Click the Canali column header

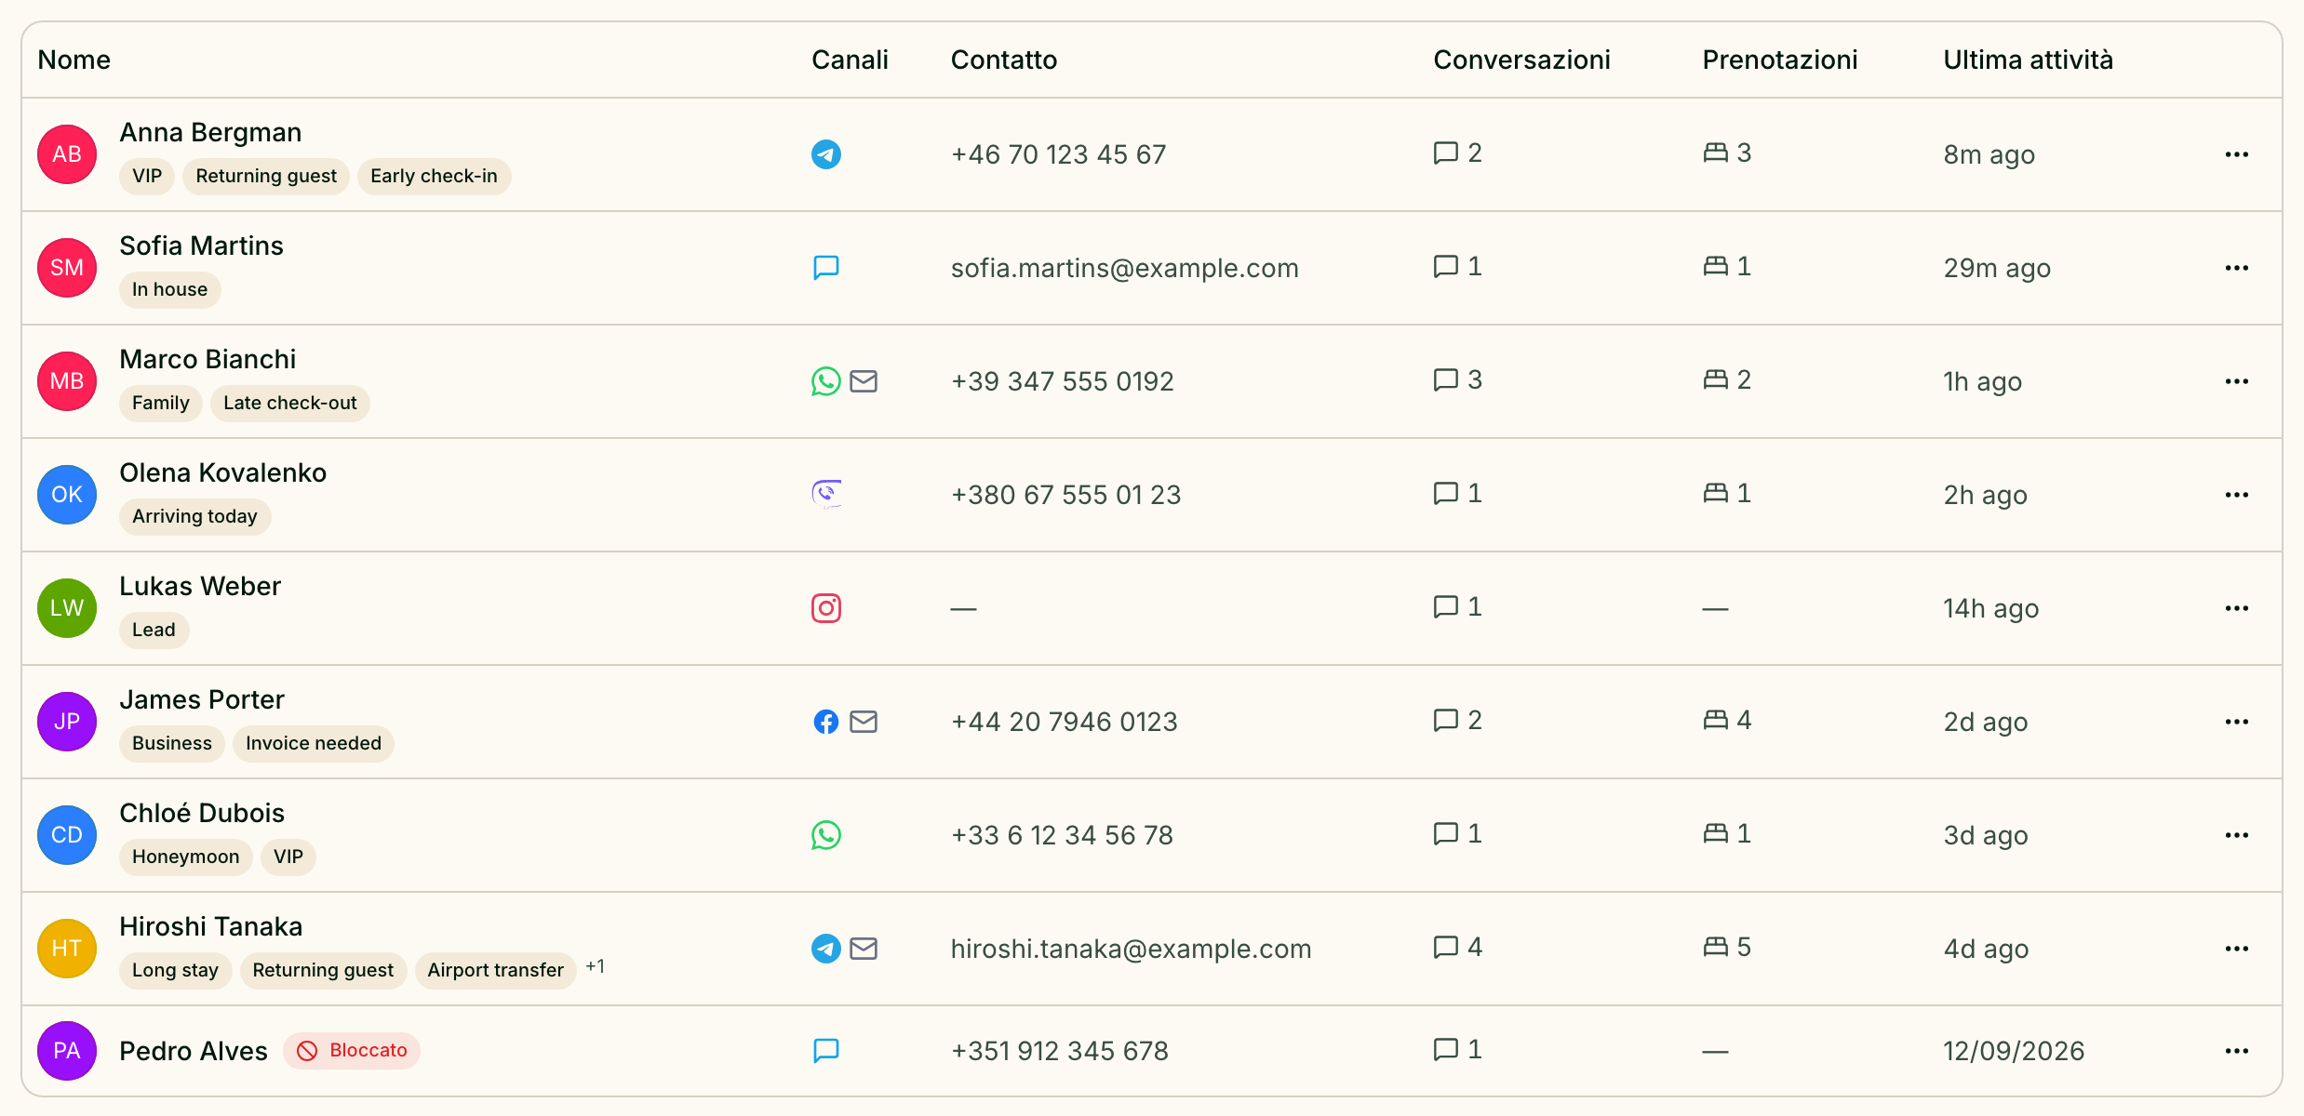click(x=850, y=60)
